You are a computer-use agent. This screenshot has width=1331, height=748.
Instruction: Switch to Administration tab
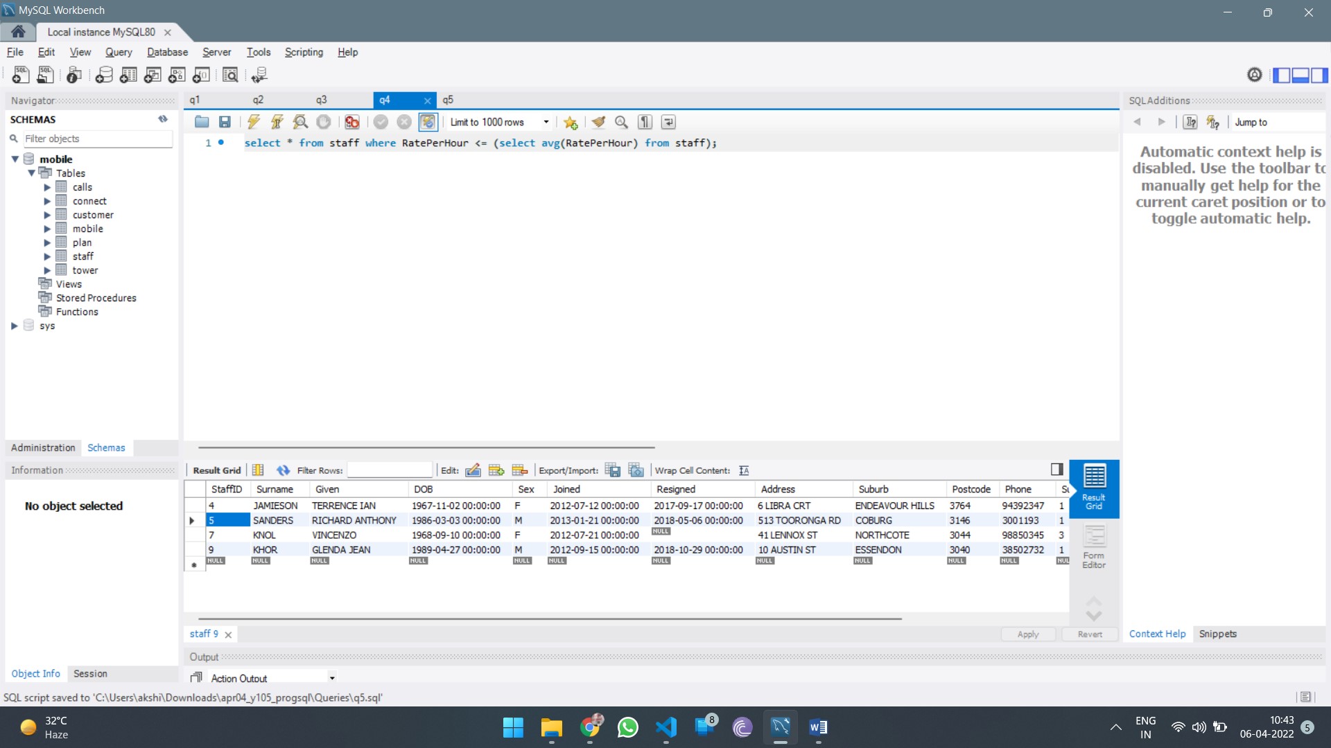[x=43, y=448]
